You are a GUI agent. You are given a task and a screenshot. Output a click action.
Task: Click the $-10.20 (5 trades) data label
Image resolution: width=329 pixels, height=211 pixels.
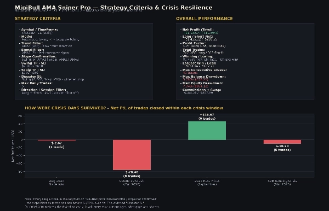[282, 148]
